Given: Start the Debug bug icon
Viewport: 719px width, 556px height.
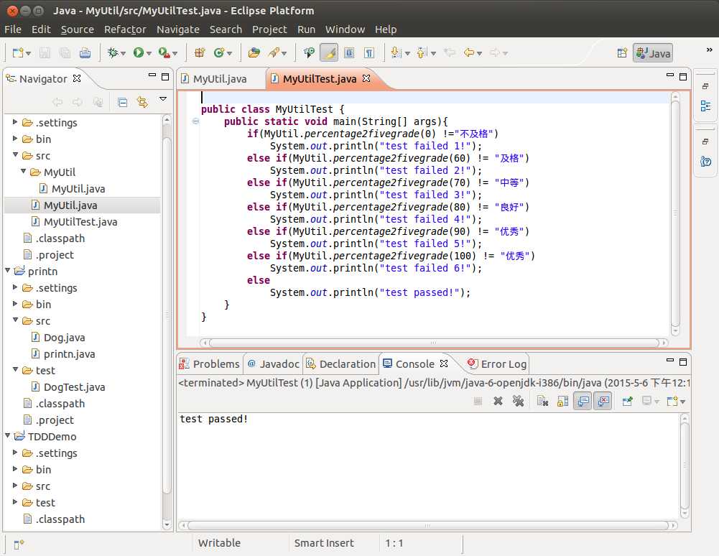Looking at the screenshot, I should (x=112, y=52).
